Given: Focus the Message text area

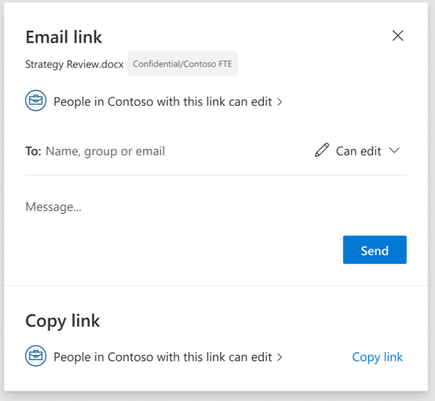Looking at the screenshot, I should point(216,207).
